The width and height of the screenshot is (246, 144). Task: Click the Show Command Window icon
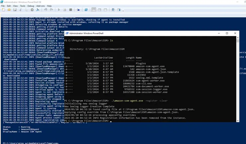(x=113, y=10)
